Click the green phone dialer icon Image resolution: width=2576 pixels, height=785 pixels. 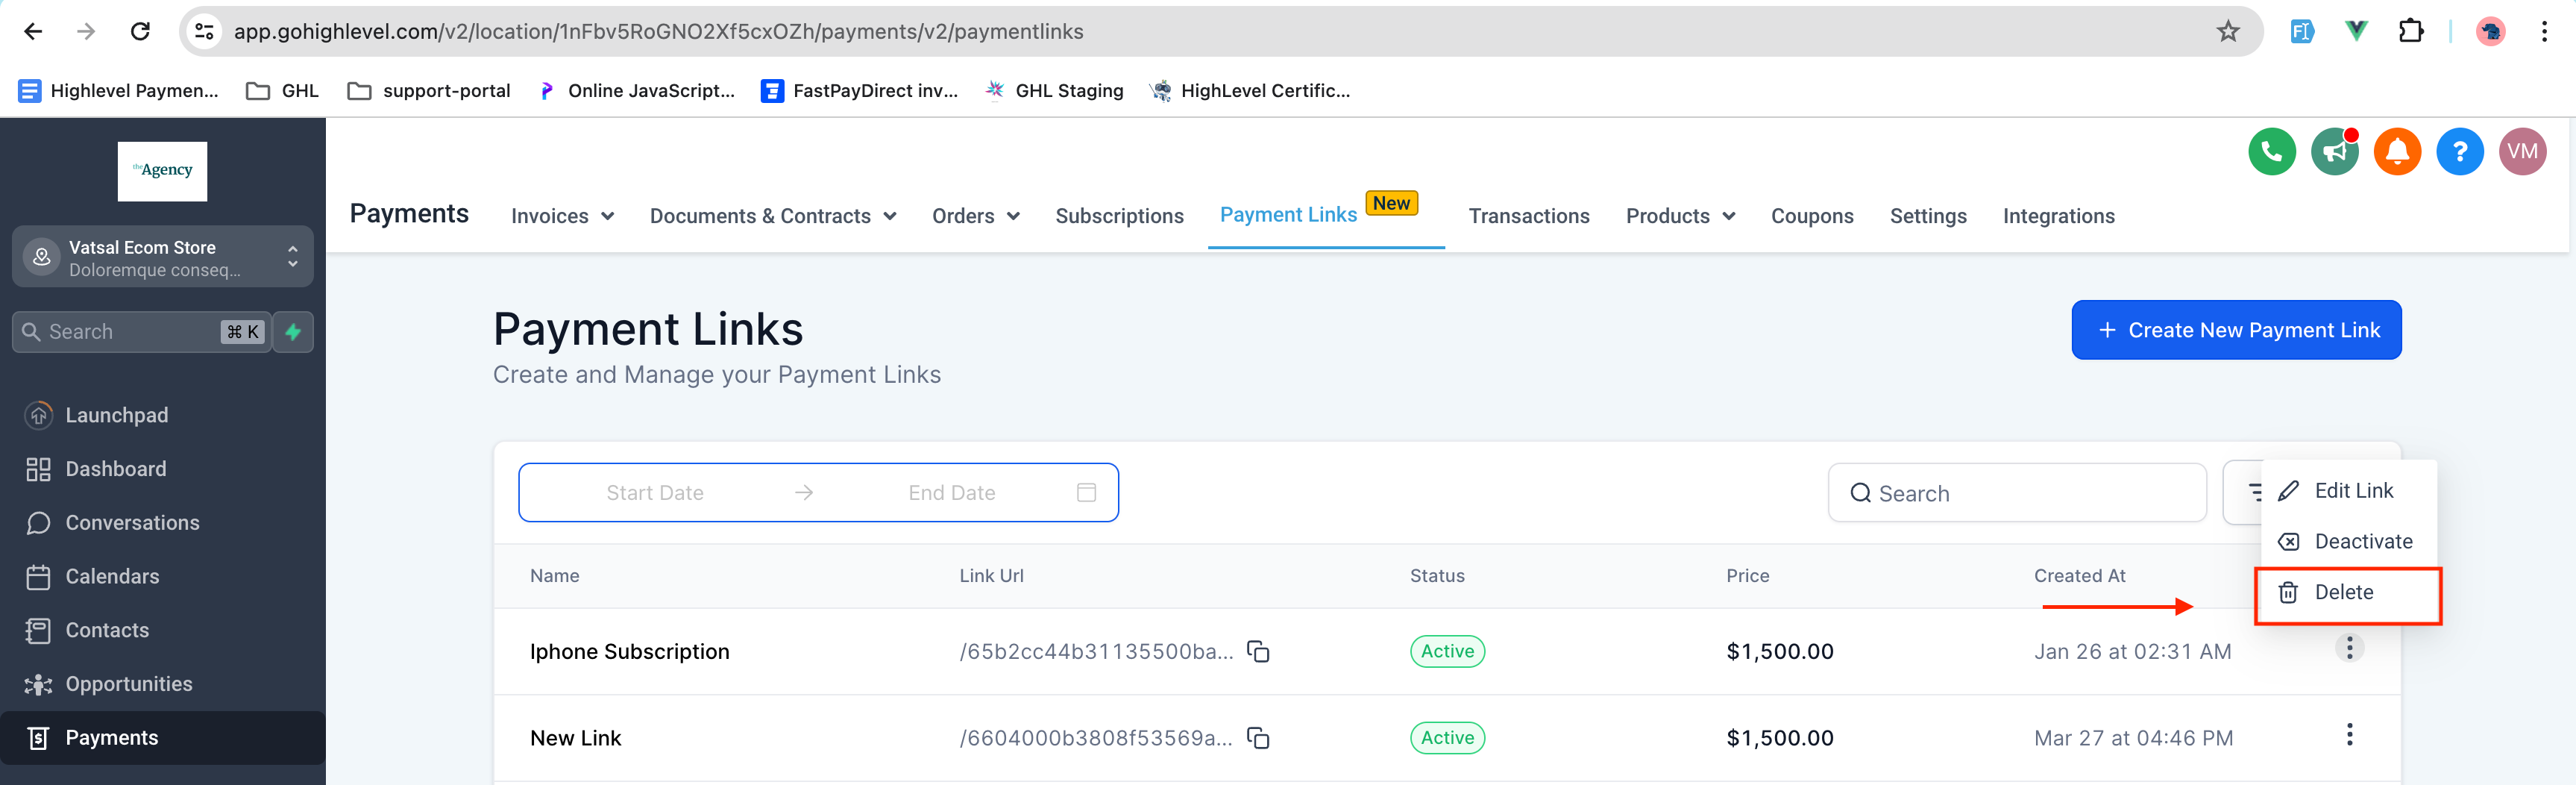2271,152
